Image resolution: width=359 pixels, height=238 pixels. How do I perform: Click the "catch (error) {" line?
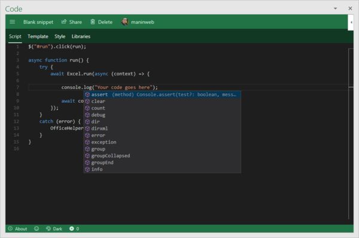60,121
